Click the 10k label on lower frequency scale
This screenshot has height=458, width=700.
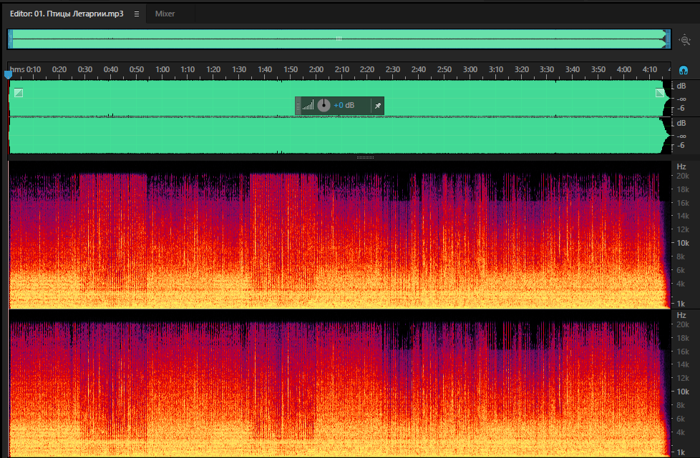683,392
